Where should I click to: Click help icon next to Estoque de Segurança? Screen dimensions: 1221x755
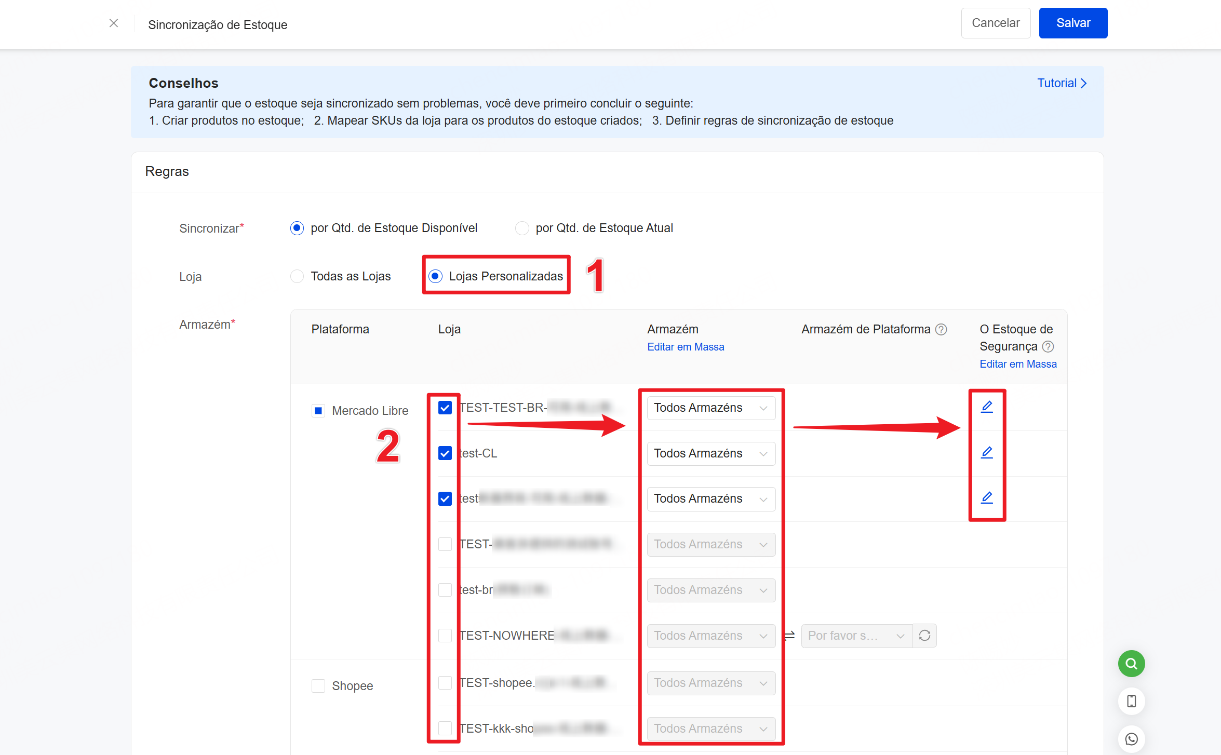[x=1048, y=346]
